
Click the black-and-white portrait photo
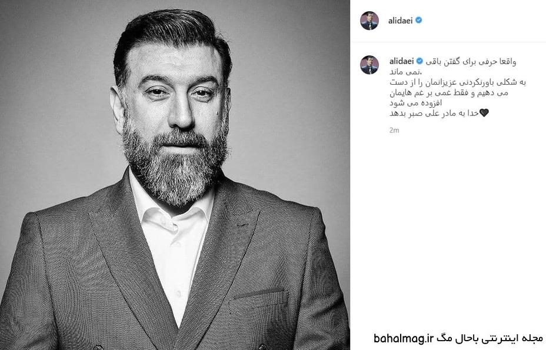pyautogui.click(x=175, y=175)
